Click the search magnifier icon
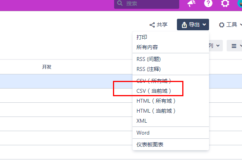This screenshot has height=161, width=242. click(119, 3)
